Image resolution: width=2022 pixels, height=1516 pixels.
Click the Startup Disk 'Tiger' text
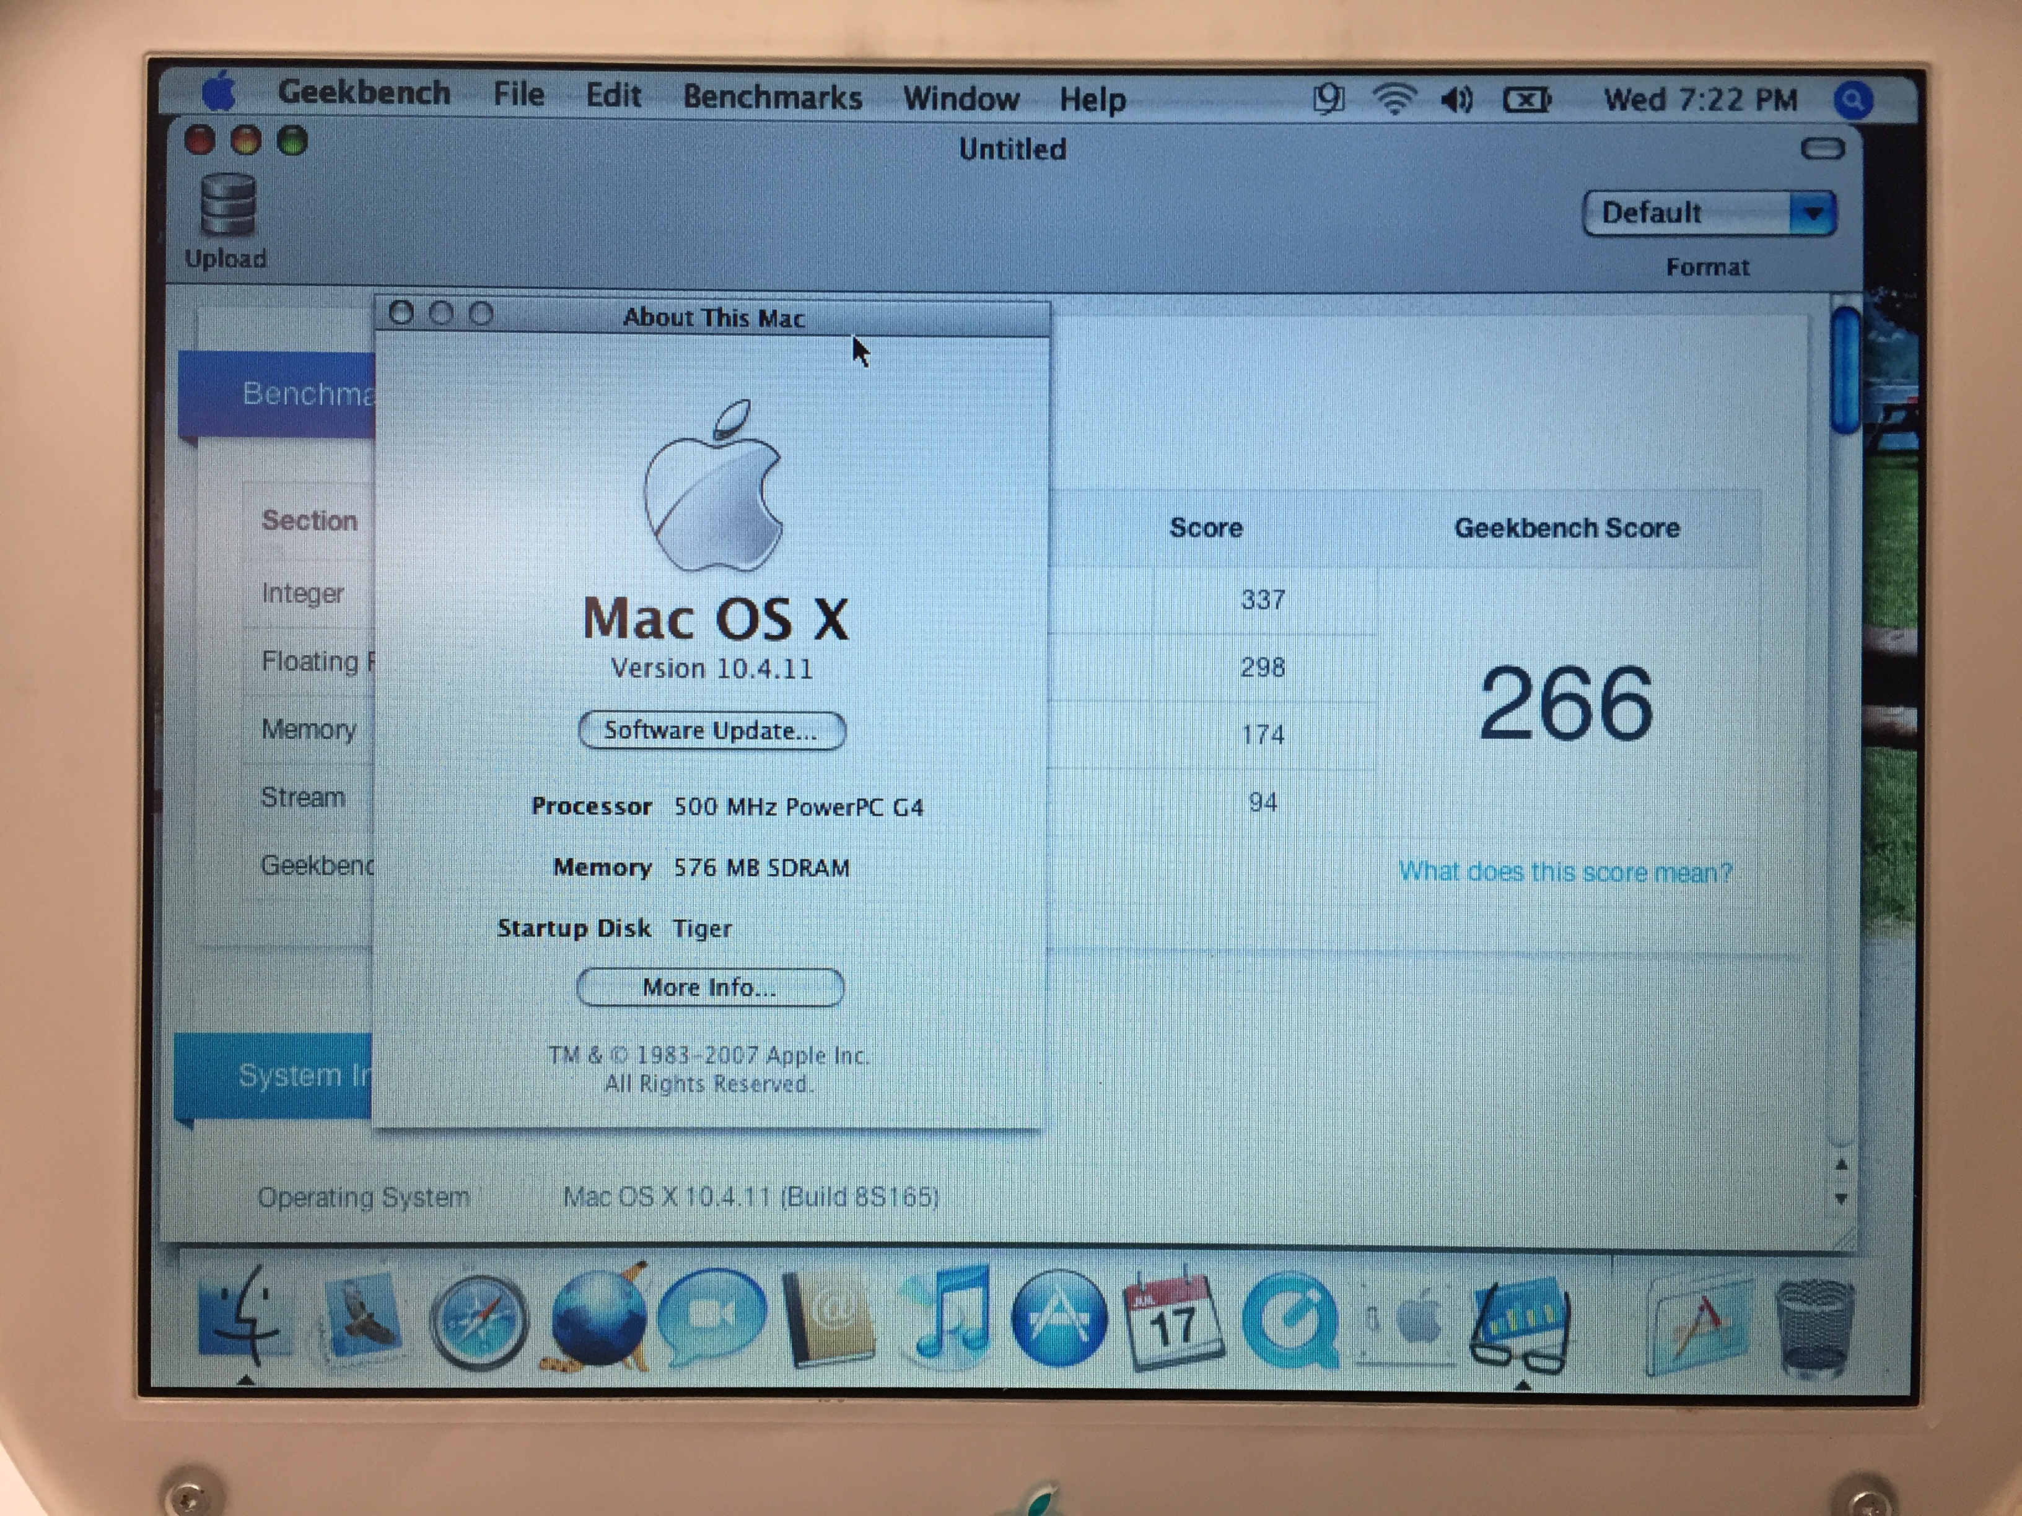tap(702, 928)
